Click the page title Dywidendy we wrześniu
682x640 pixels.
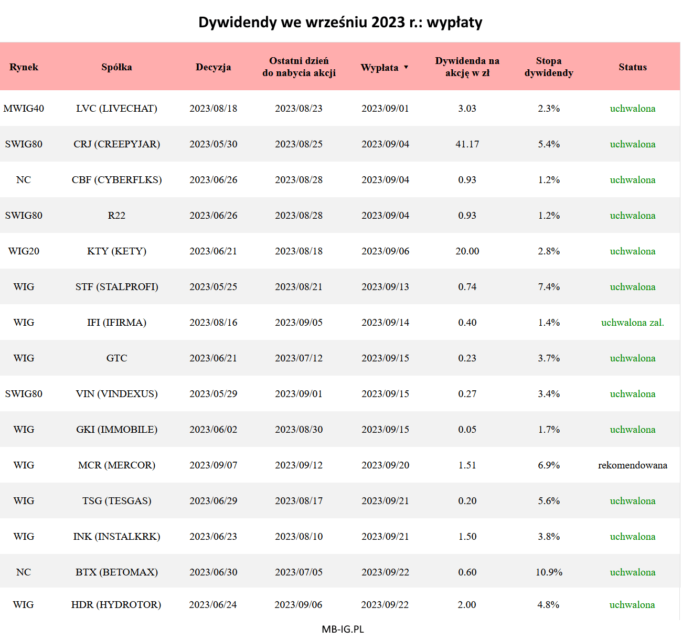[340, 22]
